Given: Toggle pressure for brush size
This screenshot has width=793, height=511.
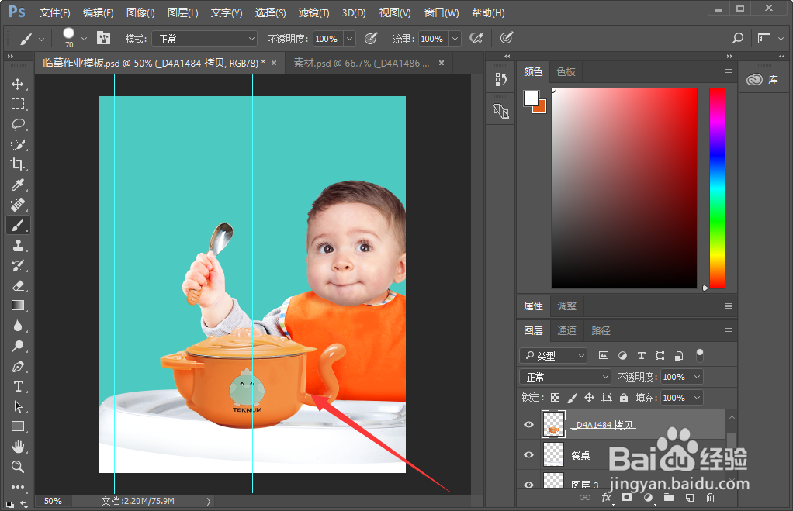Looking at the screenshot, I should click(x=506, y=38).
